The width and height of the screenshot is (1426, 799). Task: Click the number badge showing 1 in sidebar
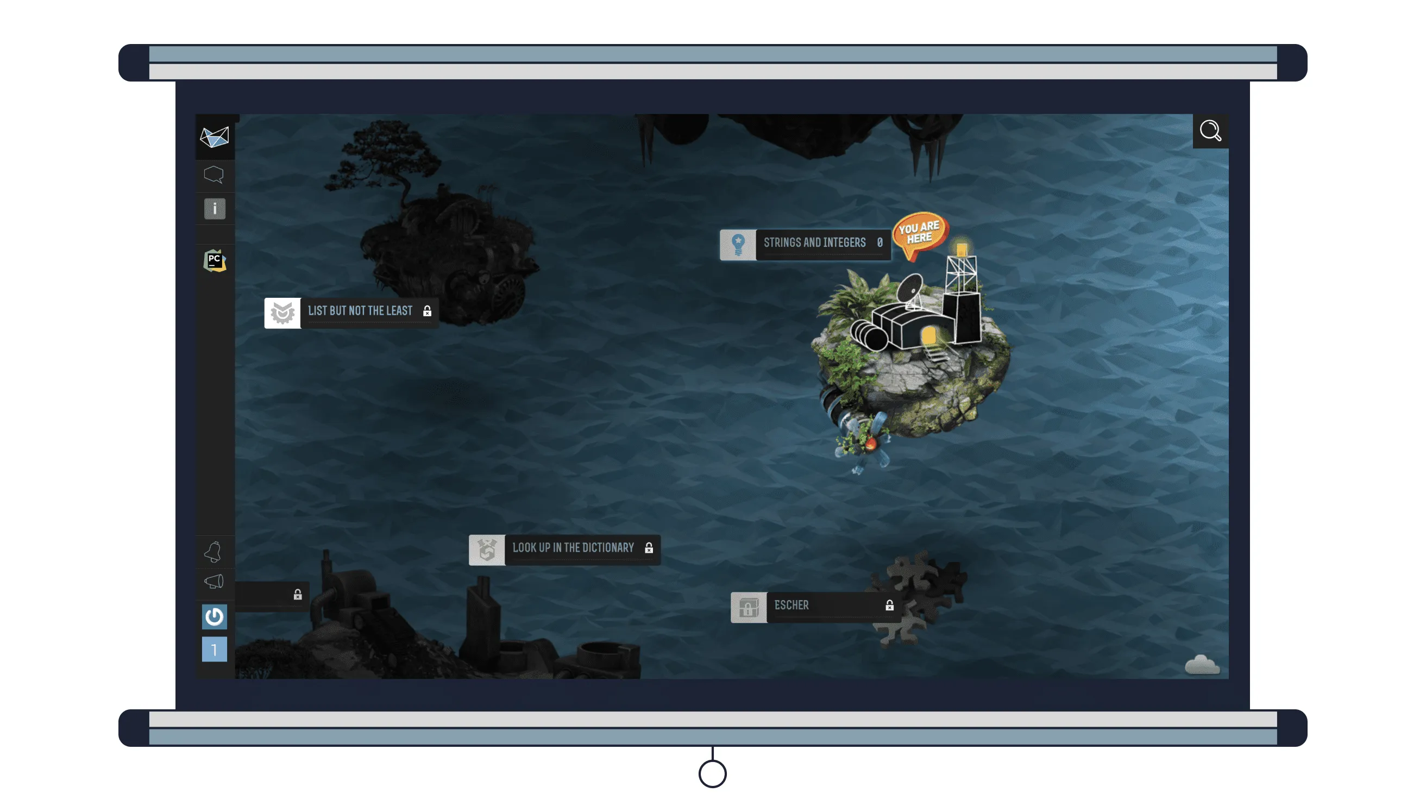[x=215, y=650]
